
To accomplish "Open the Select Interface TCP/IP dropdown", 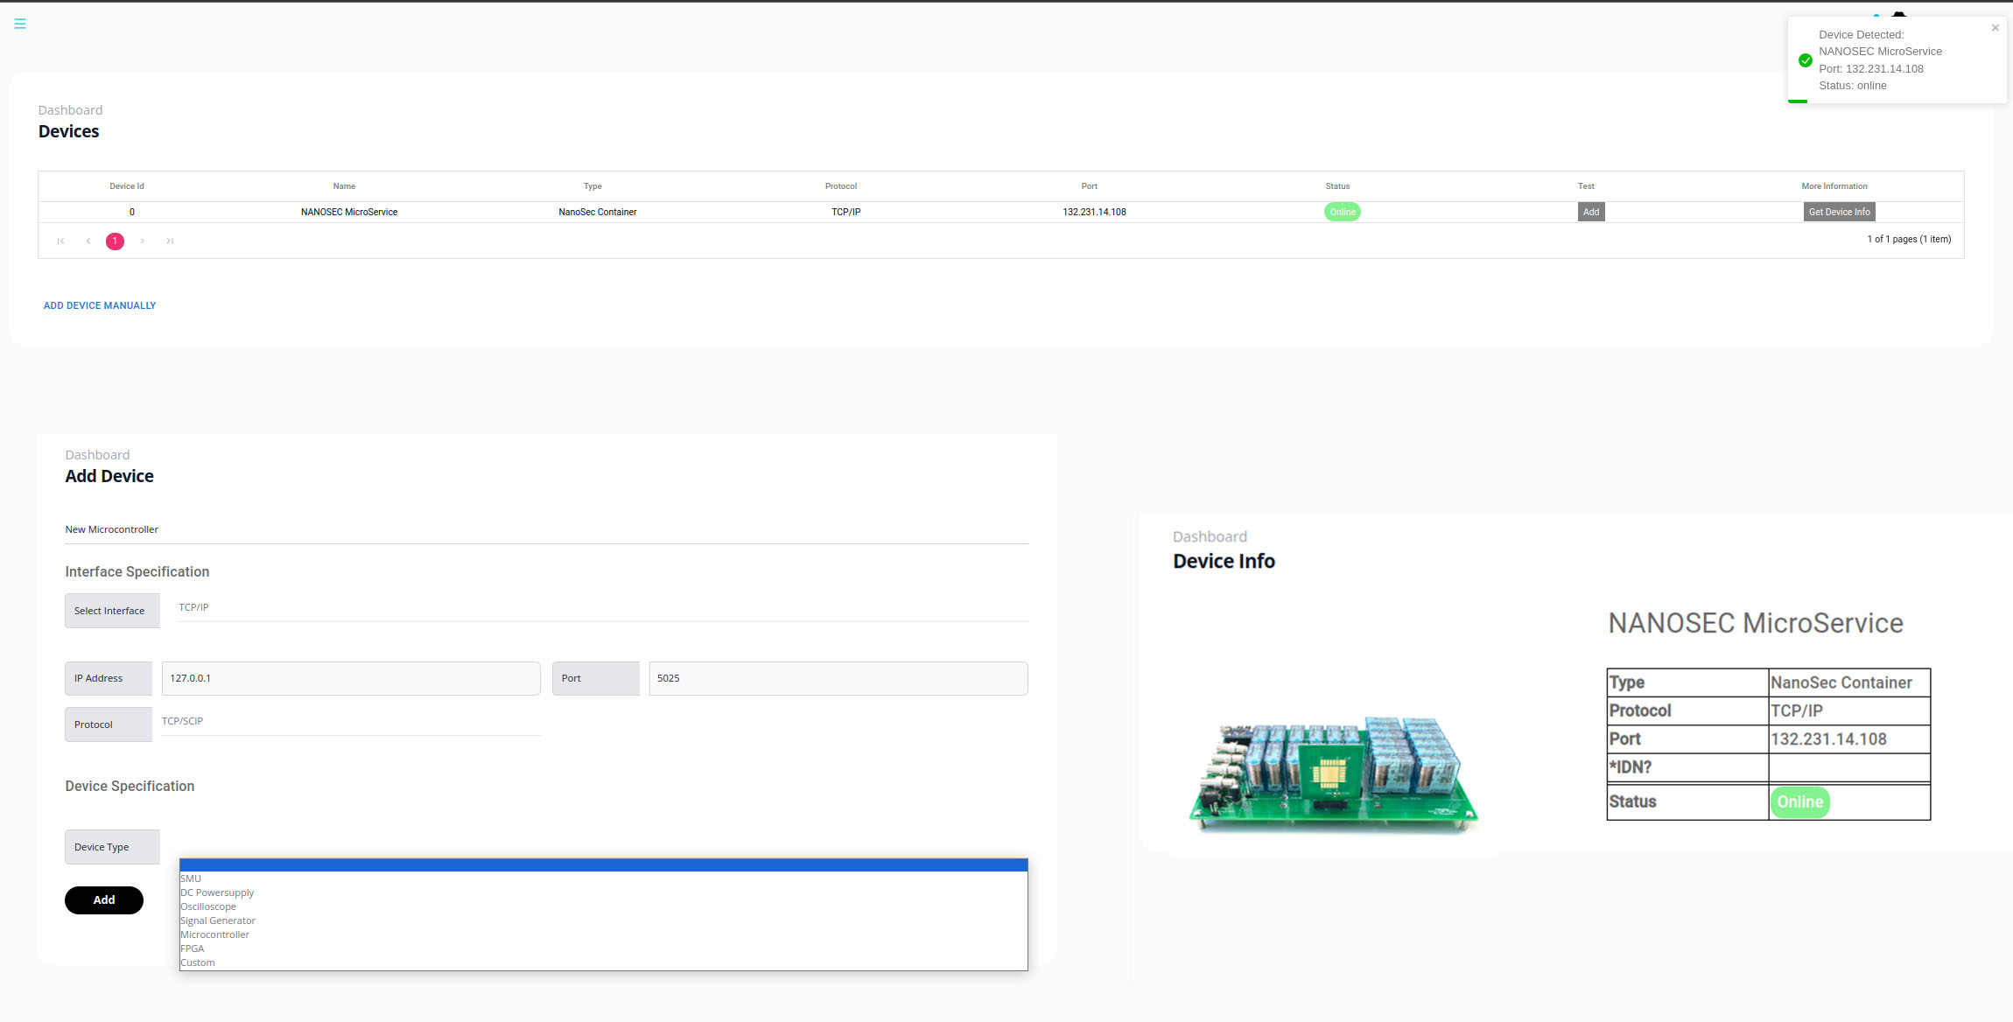I will tap(602, 608).
